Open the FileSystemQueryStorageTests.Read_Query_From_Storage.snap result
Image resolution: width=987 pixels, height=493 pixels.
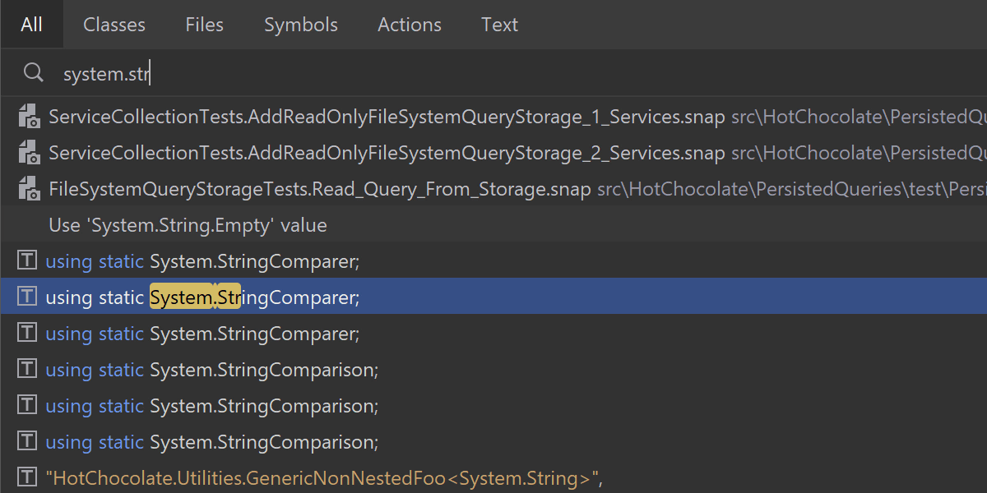click(319, 189)
